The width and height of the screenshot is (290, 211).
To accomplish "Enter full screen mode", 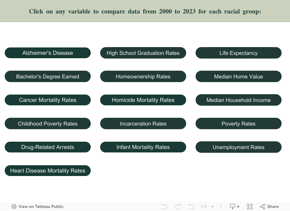I will 250,207.
